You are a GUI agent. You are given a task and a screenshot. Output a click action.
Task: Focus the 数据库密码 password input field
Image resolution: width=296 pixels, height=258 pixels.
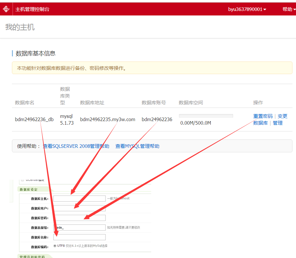pos(79,218)
